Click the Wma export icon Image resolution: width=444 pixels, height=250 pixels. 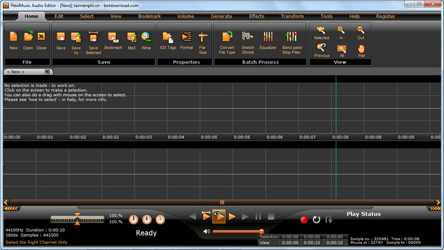tap(146, 37)
